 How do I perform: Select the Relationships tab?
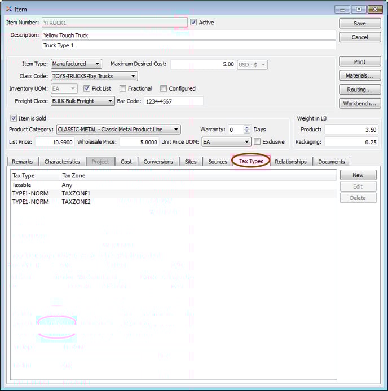coord(290,162)
